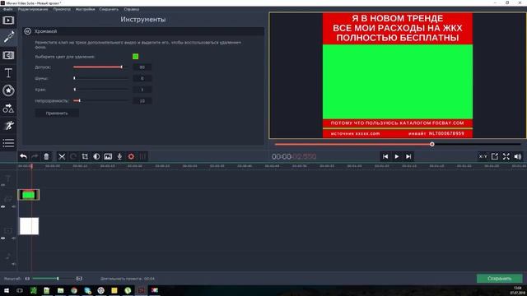Switch preview to full screen
Image resolution: width=527 pixels, height=296 pixels.
point(506,156)
